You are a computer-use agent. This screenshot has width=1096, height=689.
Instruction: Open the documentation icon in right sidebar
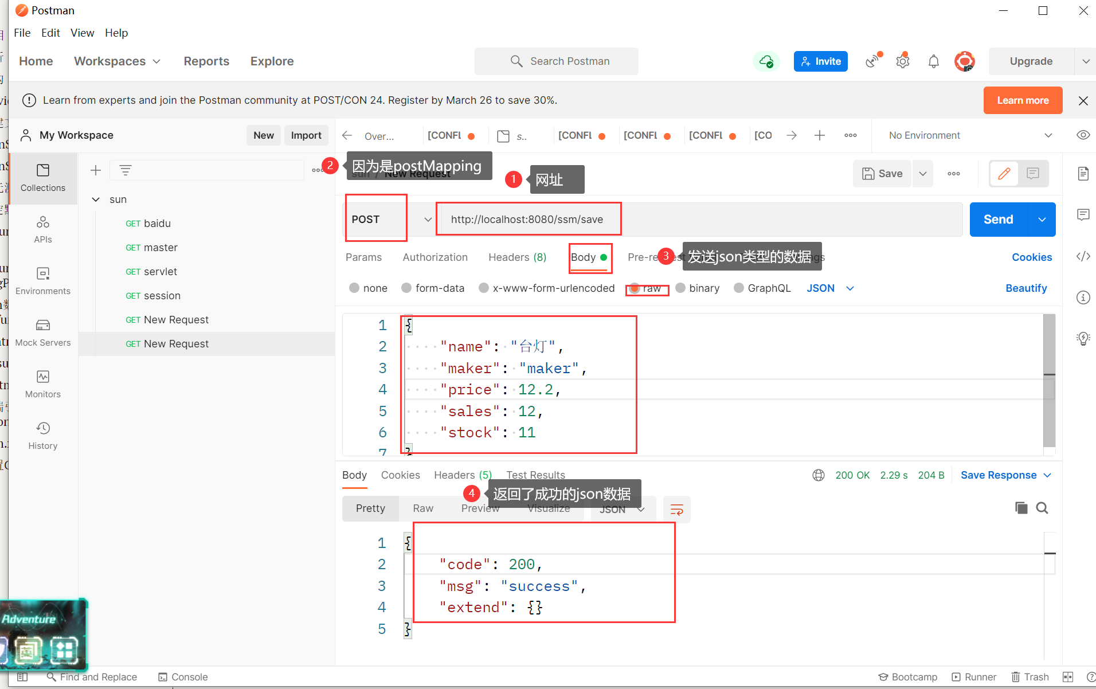coord(1083,174)
